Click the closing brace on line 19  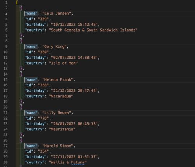tap(21, 102)
